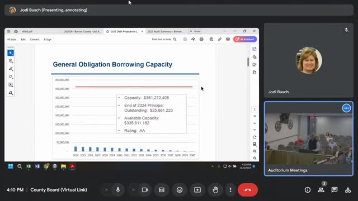The image size is (358, 201).
Task: Go to next page down arrow
Action: 255,130
